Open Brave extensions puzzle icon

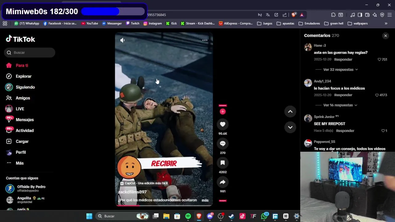pos(333,15)
